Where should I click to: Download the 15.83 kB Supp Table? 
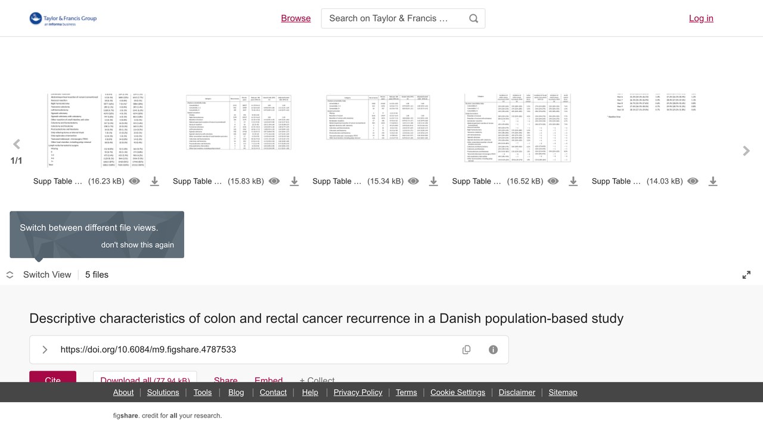click(294, 181)
